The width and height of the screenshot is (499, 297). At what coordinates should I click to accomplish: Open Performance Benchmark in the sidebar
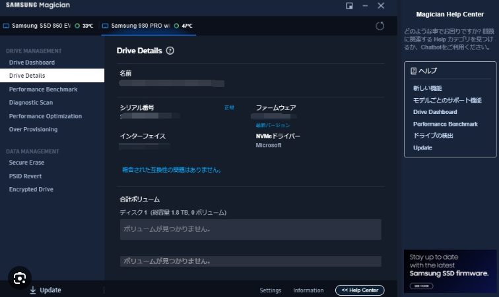click(x=43, y=90)
